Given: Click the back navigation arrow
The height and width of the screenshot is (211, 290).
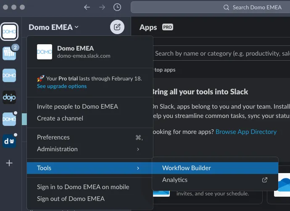Looking at the screenshot, I should coord(87,7).
